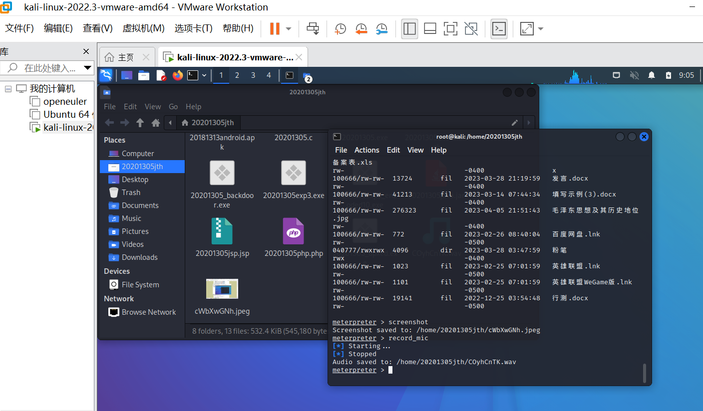Screen dimensions: 703x411
Task: Click the file manager taskbar button with badge 2
Action: click(307, 76)
